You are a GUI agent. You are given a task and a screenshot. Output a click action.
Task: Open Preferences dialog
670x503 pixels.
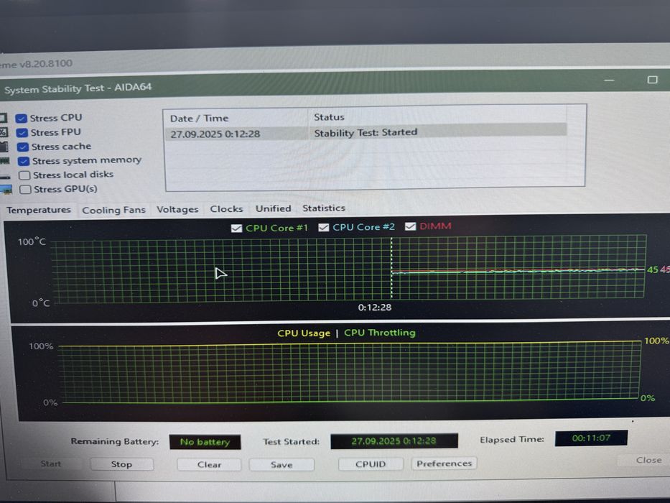444,463
